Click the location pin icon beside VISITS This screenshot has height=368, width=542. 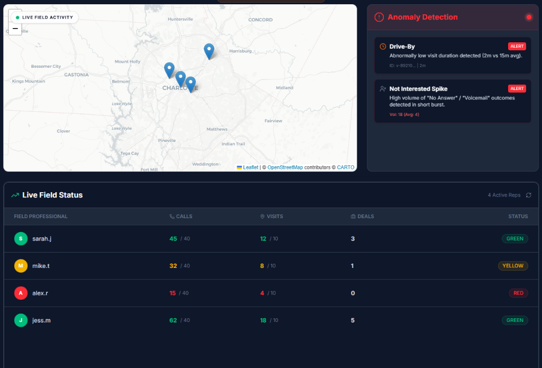[x=262, y=216]
